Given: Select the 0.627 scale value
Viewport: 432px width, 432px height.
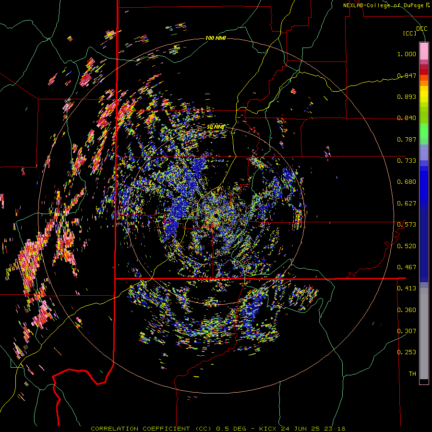Looking at the screenshot, I should (407, 204).
